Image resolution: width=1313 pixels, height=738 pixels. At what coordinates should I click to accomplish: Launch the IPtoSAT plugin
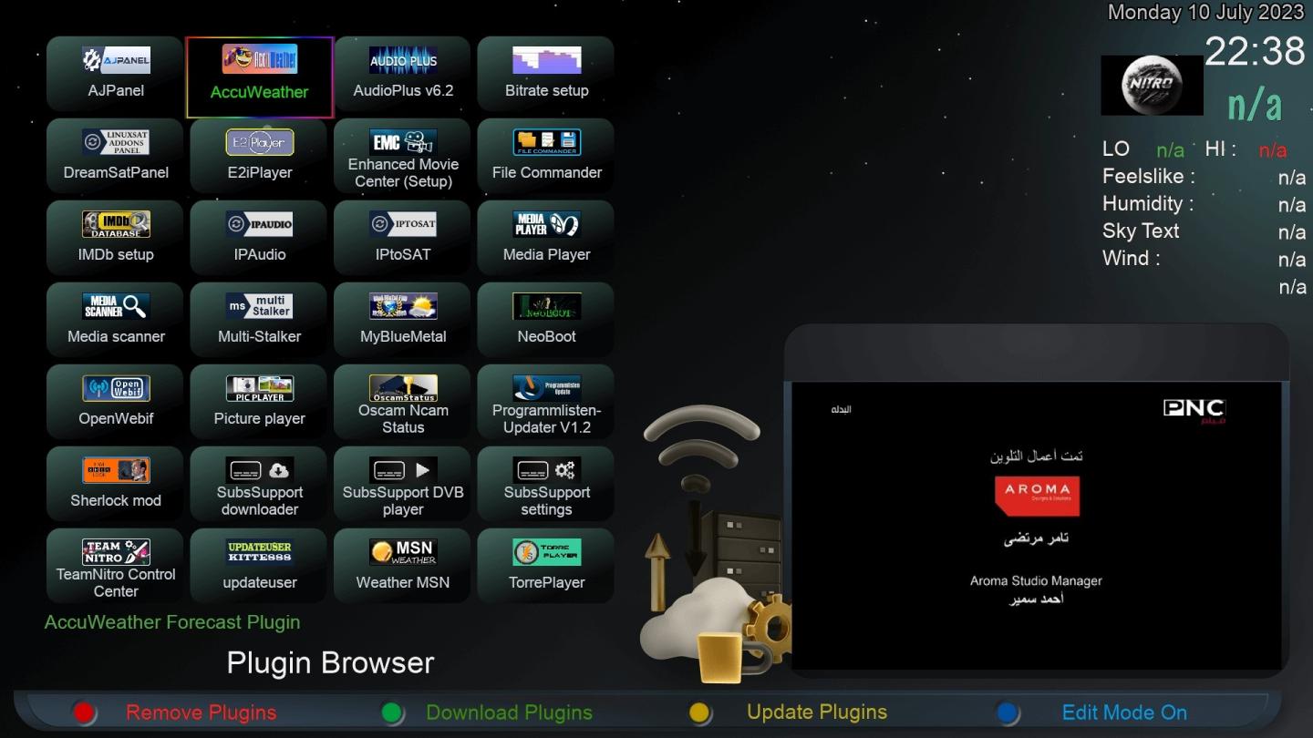click(403, 238)
